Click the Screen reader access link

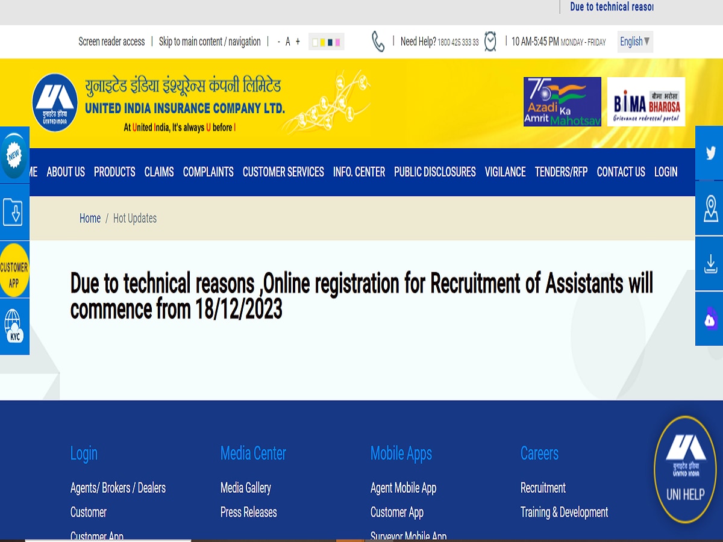(111, 42)
